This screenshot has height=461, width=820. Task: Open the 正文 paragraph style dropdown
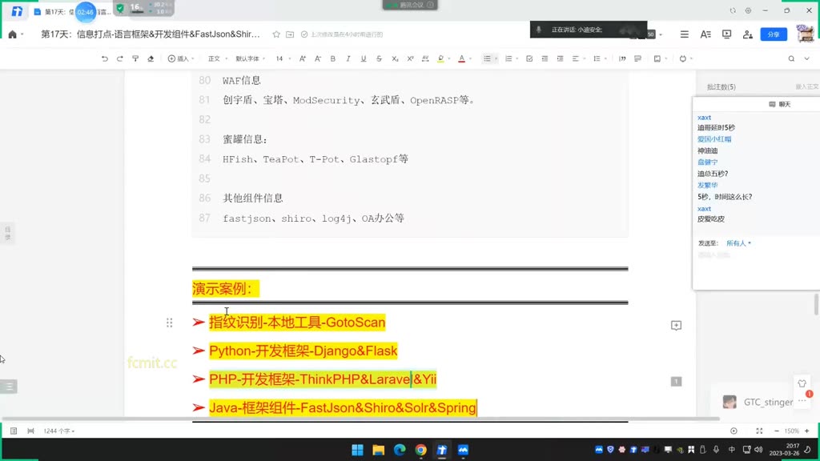pyautogui.click(x=218, y=58)
